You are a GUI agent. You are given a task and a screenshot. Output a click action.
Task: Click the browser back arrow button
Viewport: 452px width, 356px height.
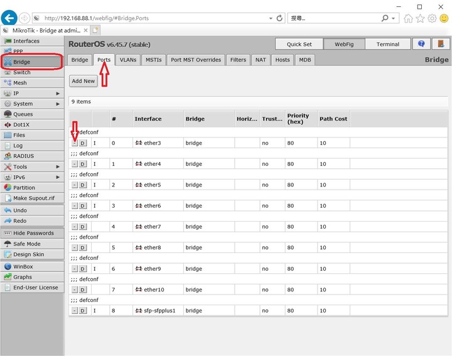pyautogui.click(x=9, y=18)
